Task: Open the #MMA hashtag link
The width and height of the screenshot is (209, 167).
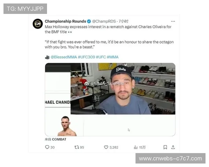Action: pos(113,57)
